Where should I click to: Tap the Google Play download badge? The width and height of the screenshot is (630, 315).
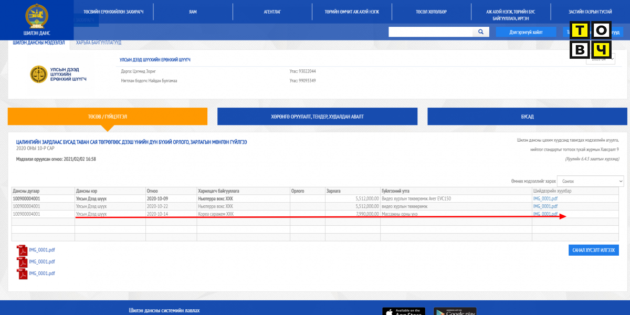[x=455, y=311]
